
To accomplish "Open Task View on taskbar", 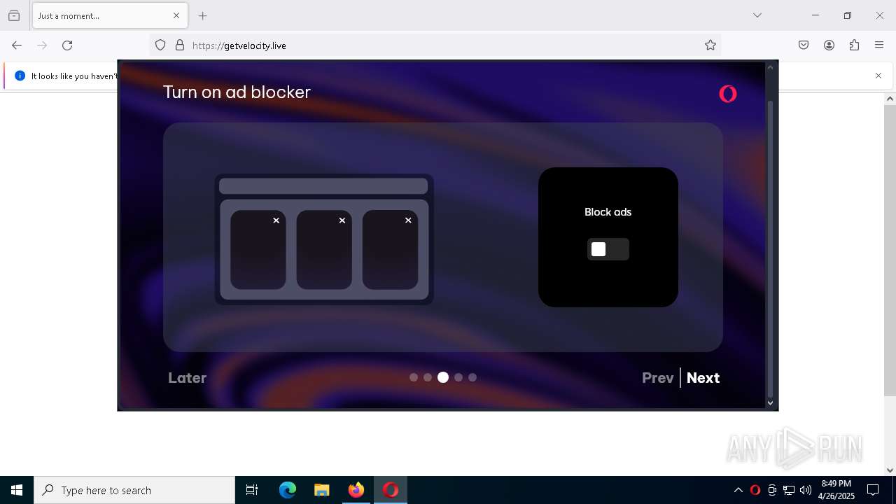I will coord(252,490).
